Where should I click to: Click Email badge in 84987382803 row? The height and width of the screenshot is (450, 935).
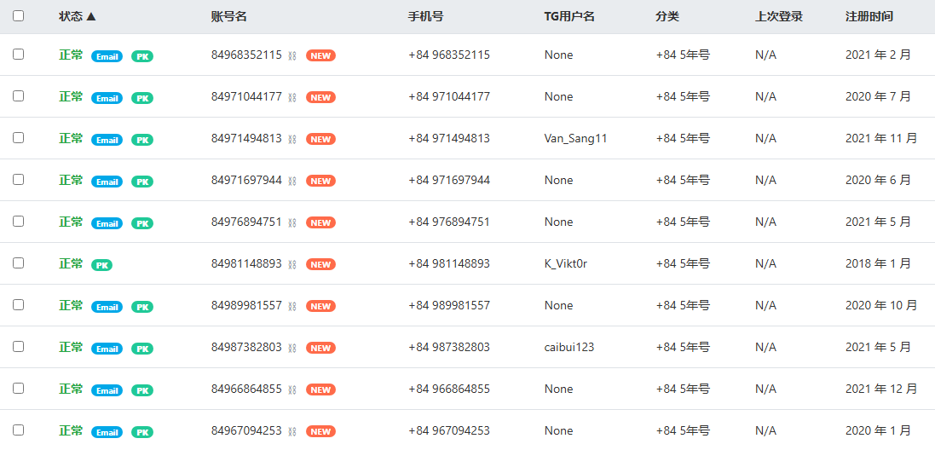(x=107, y=348)
